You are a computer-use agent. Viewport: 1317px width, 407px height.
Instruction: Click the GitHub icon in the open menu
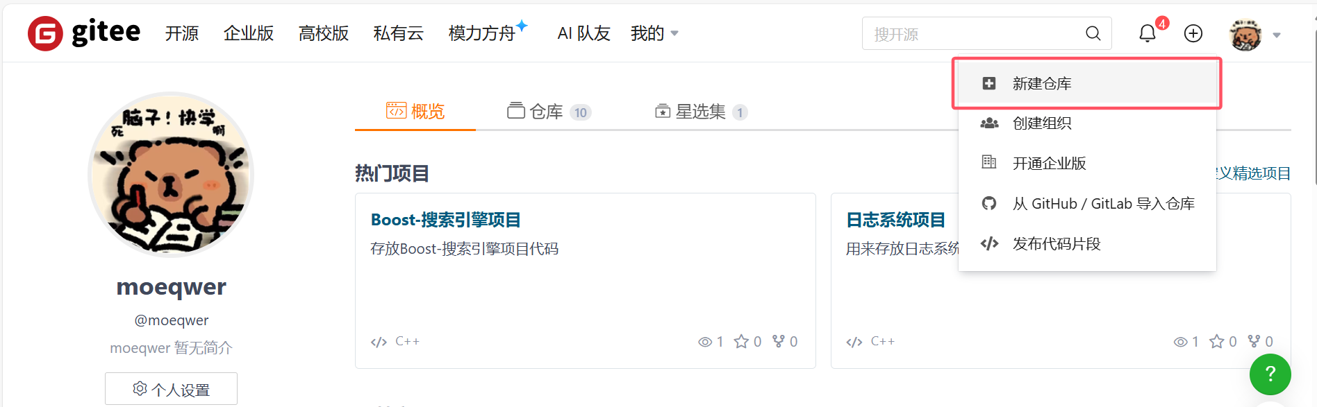pos(989,203)
